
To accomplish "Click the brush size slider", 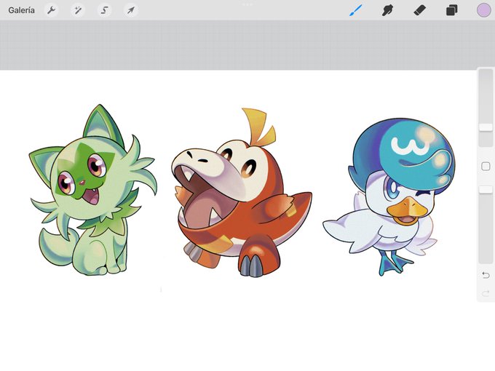I will coord(486,108).
